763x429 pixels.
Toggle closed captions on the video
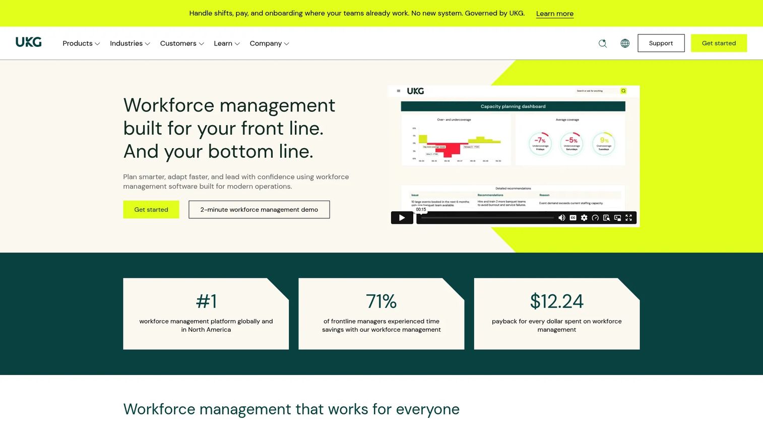(x=573, y=218)
